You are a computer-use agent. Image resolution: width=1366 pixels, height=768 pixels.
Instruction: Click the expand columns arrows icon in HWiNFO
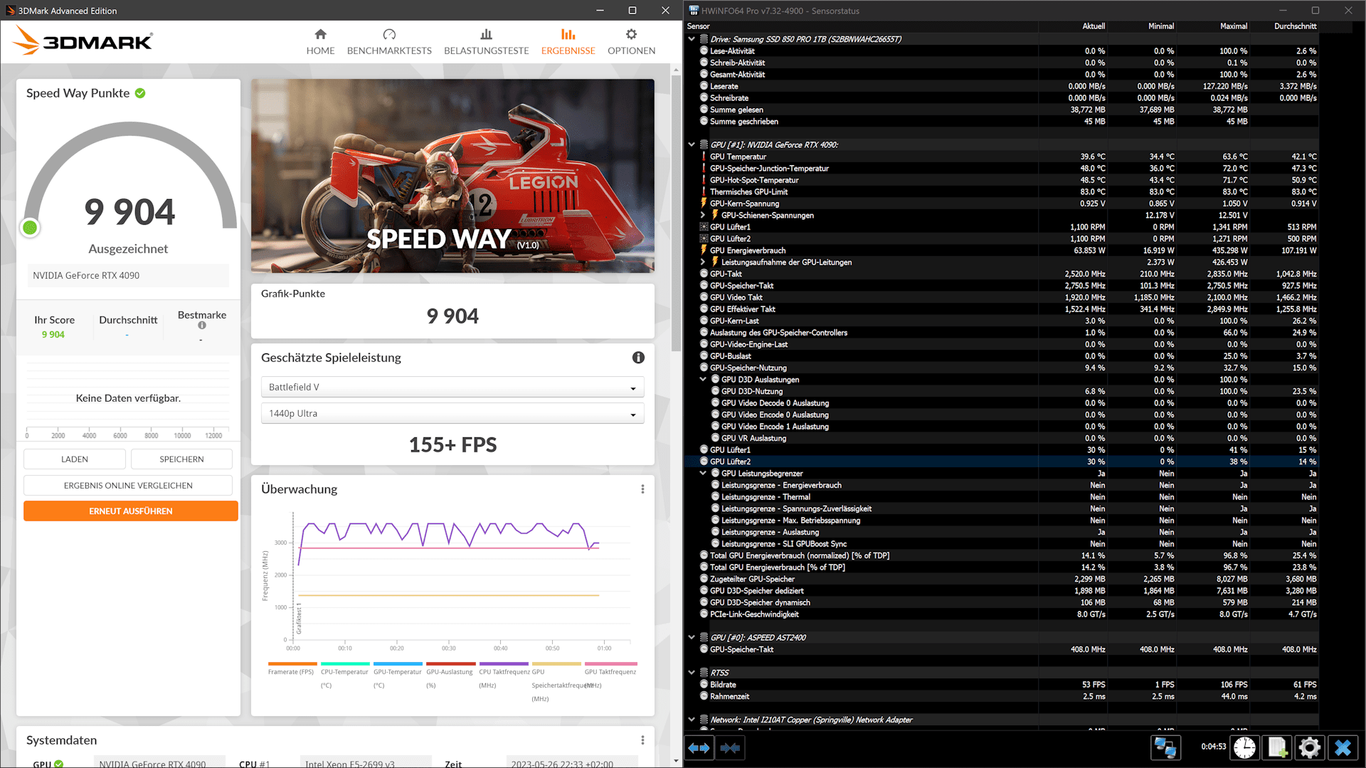coord(699,748)
